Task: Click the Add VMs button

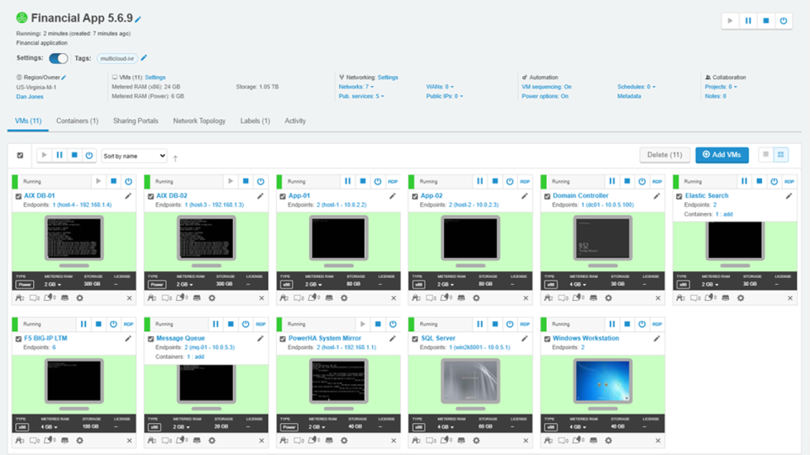Action: [721, 155]
